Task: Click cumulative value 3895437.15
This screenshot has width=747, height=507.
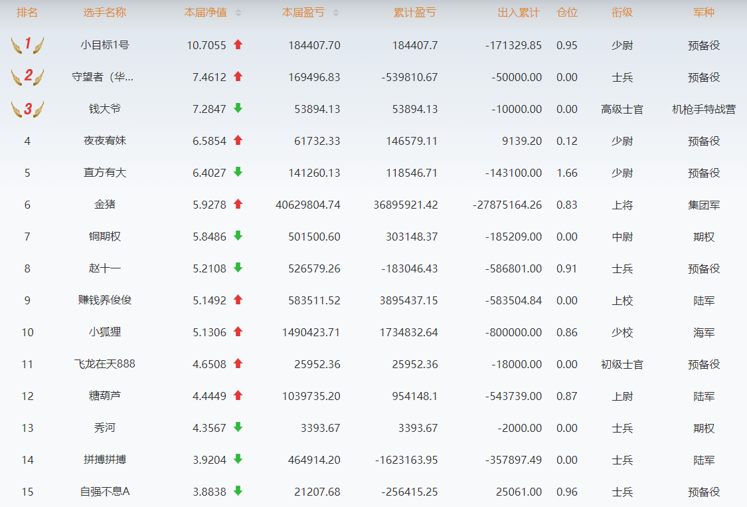Action: (x=408, y=300)
